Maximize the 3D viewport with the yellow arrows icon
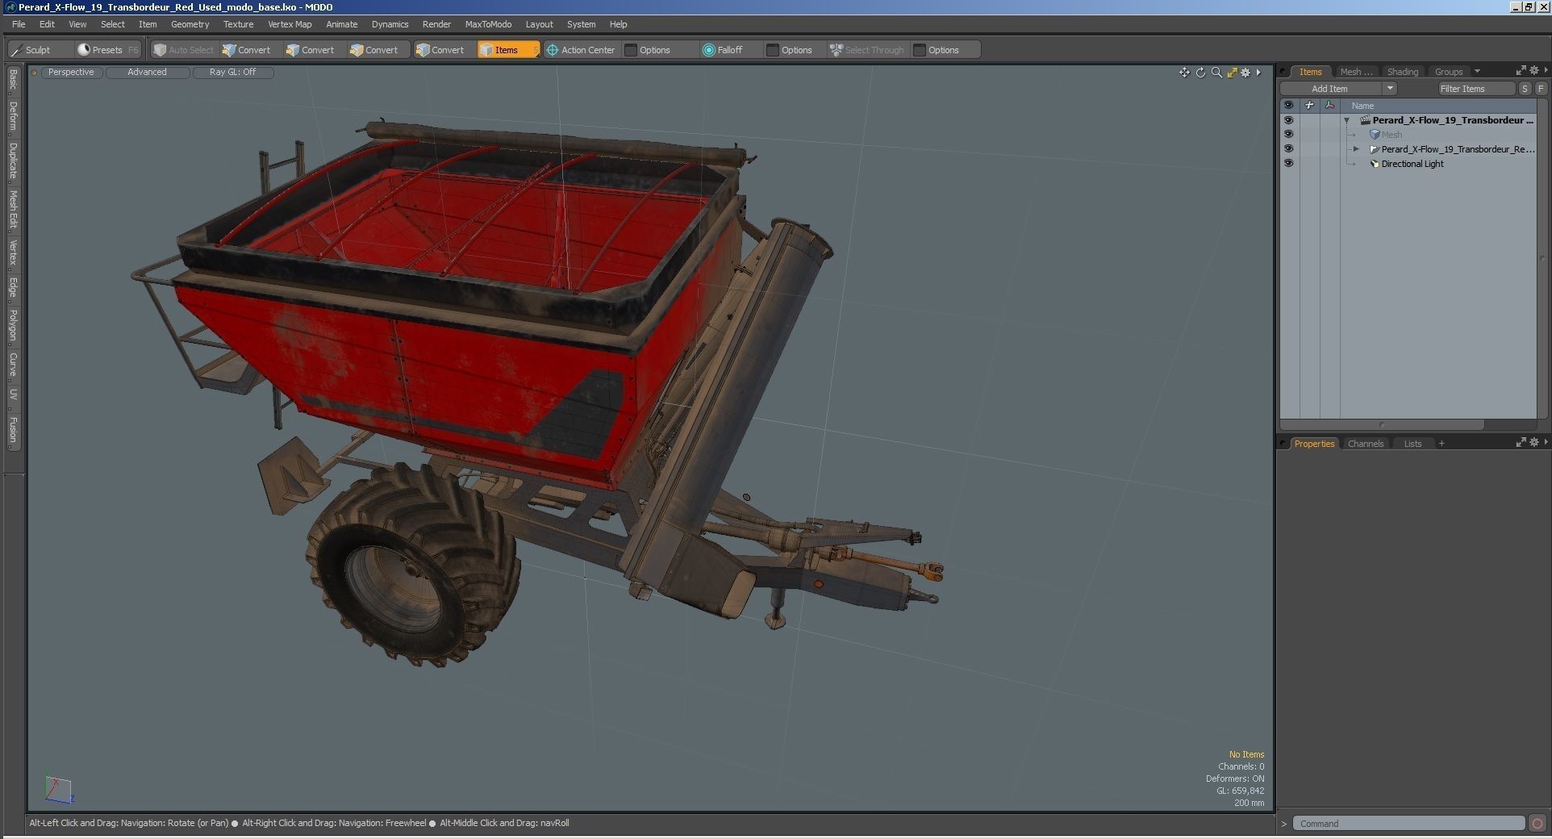1552x839 pixels. (1232, 73)
